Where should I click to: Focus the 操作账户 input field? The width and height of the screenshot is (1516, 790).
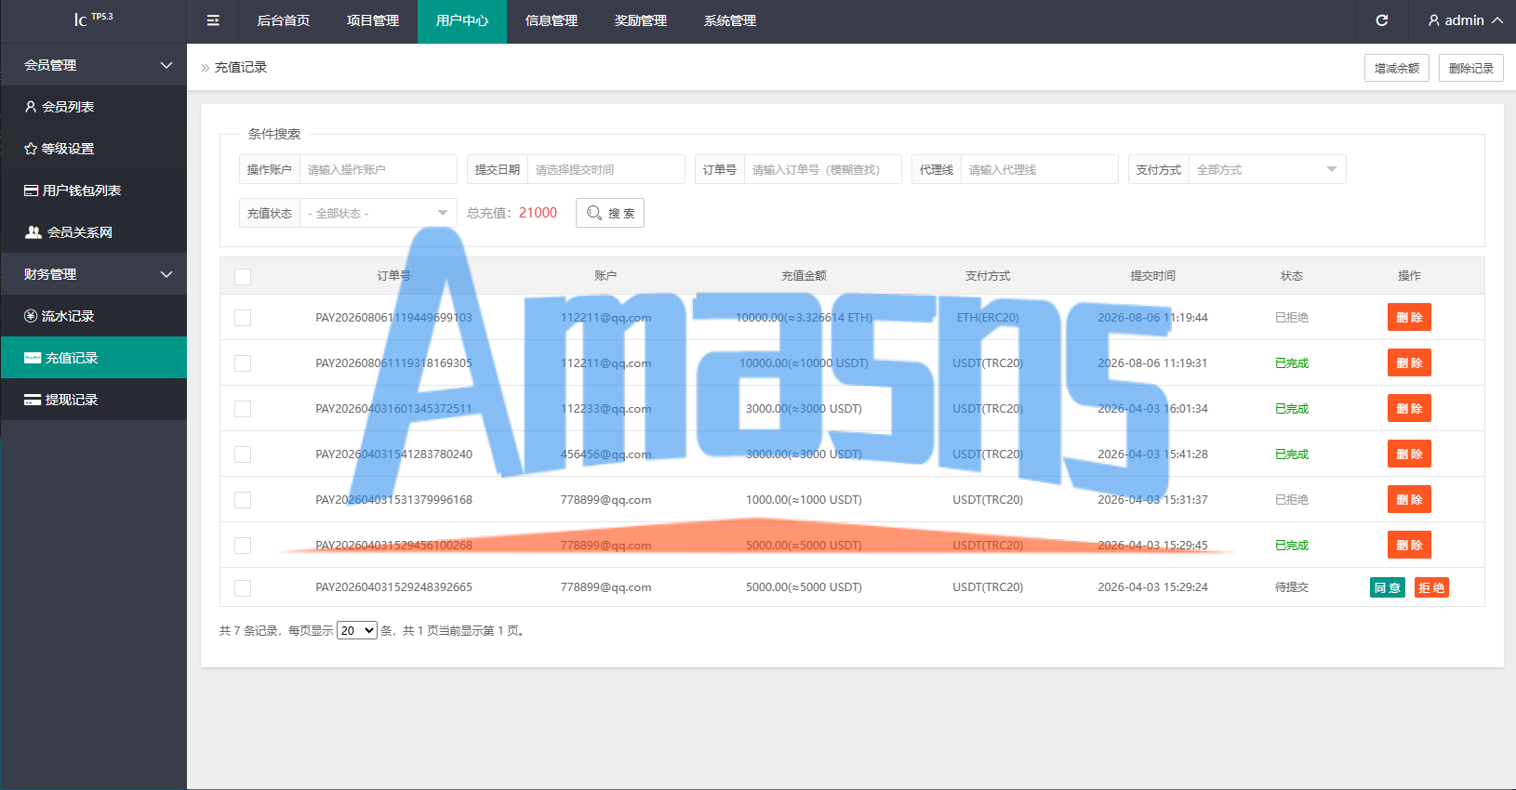click(x=378, y=169)
